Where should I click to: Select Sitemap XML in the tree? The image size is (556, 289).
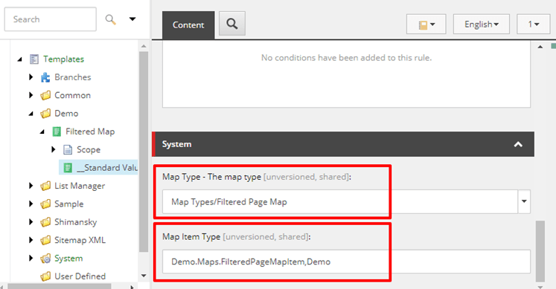click(80, 240)
